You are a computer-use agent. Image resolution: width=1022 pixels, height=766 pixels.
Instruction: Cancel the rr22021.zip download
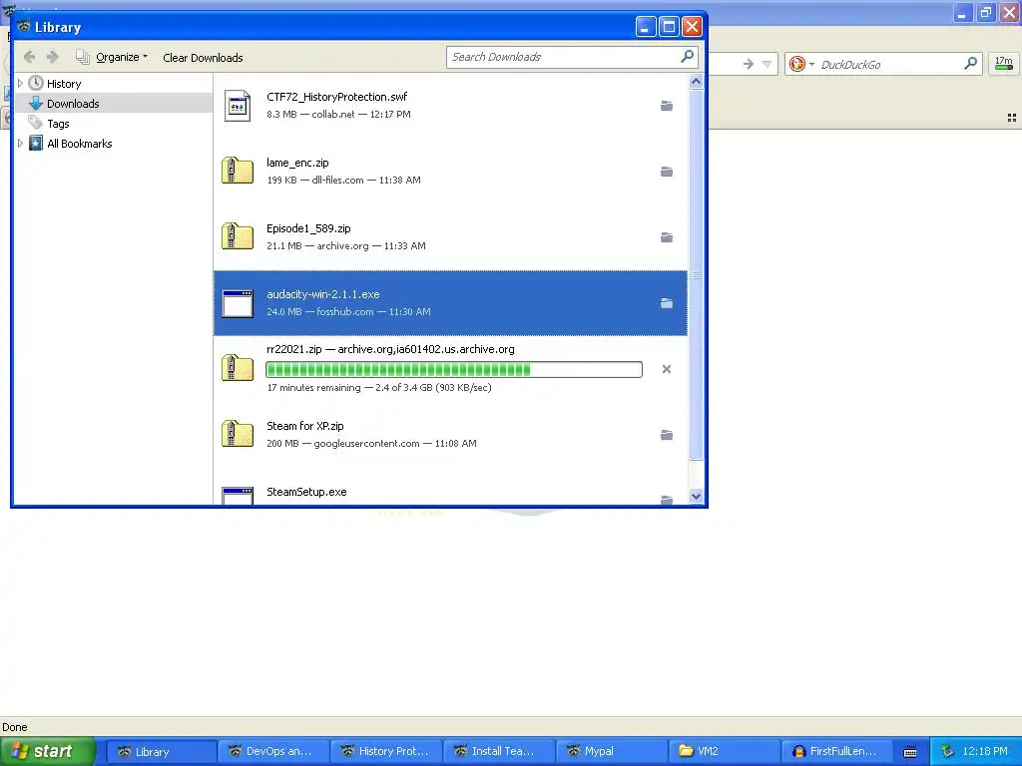click(x=666, y=369)
